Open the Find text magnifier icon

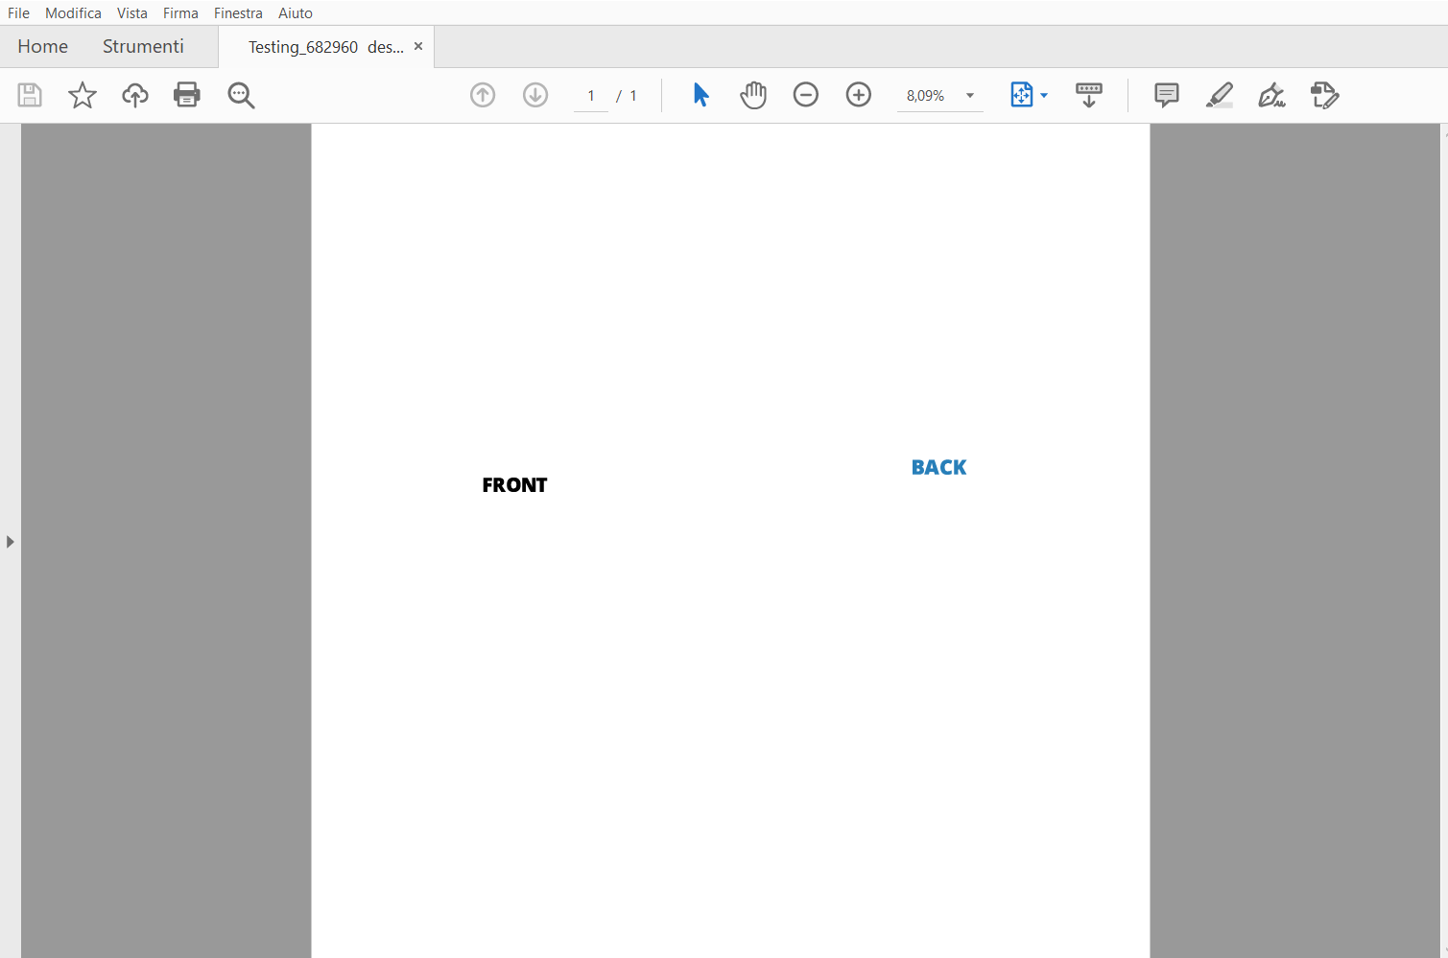tap(241, 95)
